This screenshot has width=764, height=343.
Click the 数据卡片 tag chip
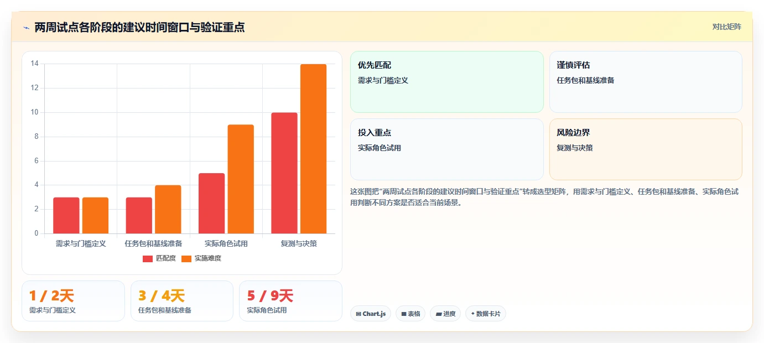[486, 314]
